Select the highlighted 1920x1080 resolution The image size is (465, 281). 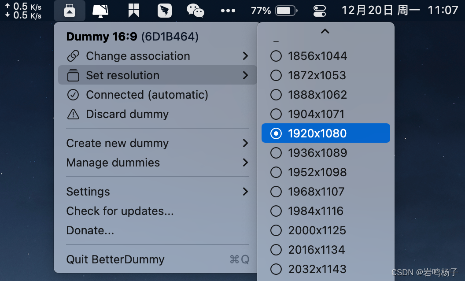pyautogui.click(x=325, y=133)
